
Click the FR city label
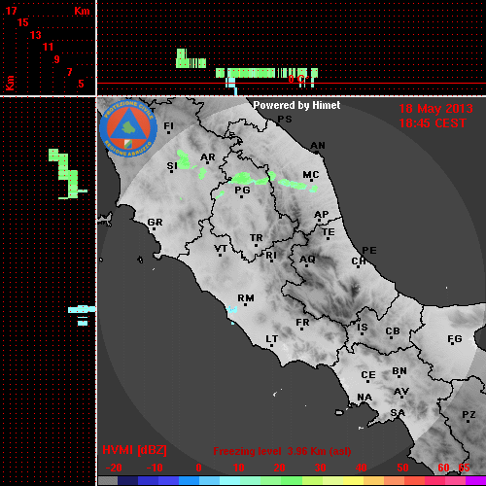pos(302,323)
